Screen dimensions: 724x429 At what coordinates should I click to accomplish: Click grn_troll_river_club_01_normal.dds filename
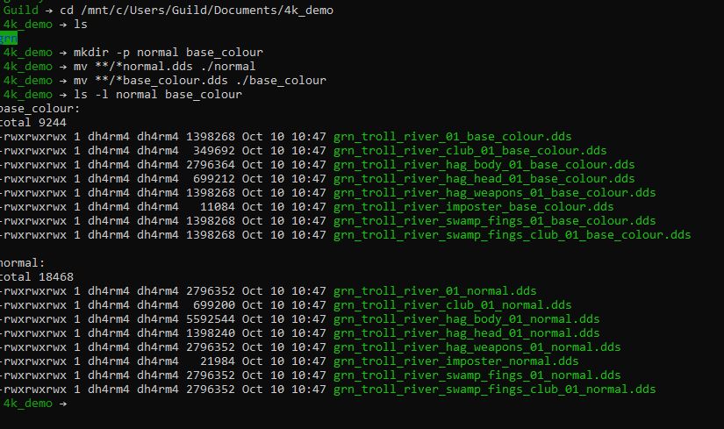coord(453,305)
